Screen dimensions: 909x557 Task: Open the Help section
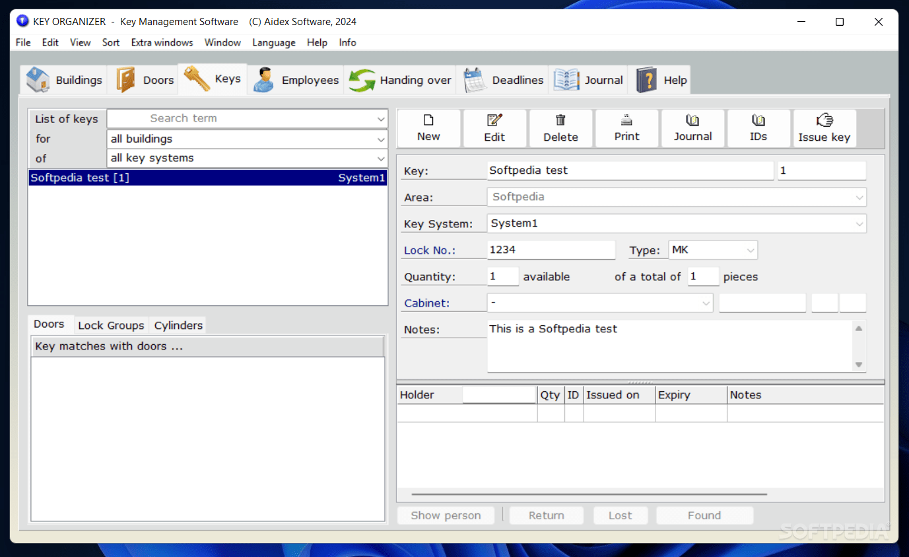point(659,79)
